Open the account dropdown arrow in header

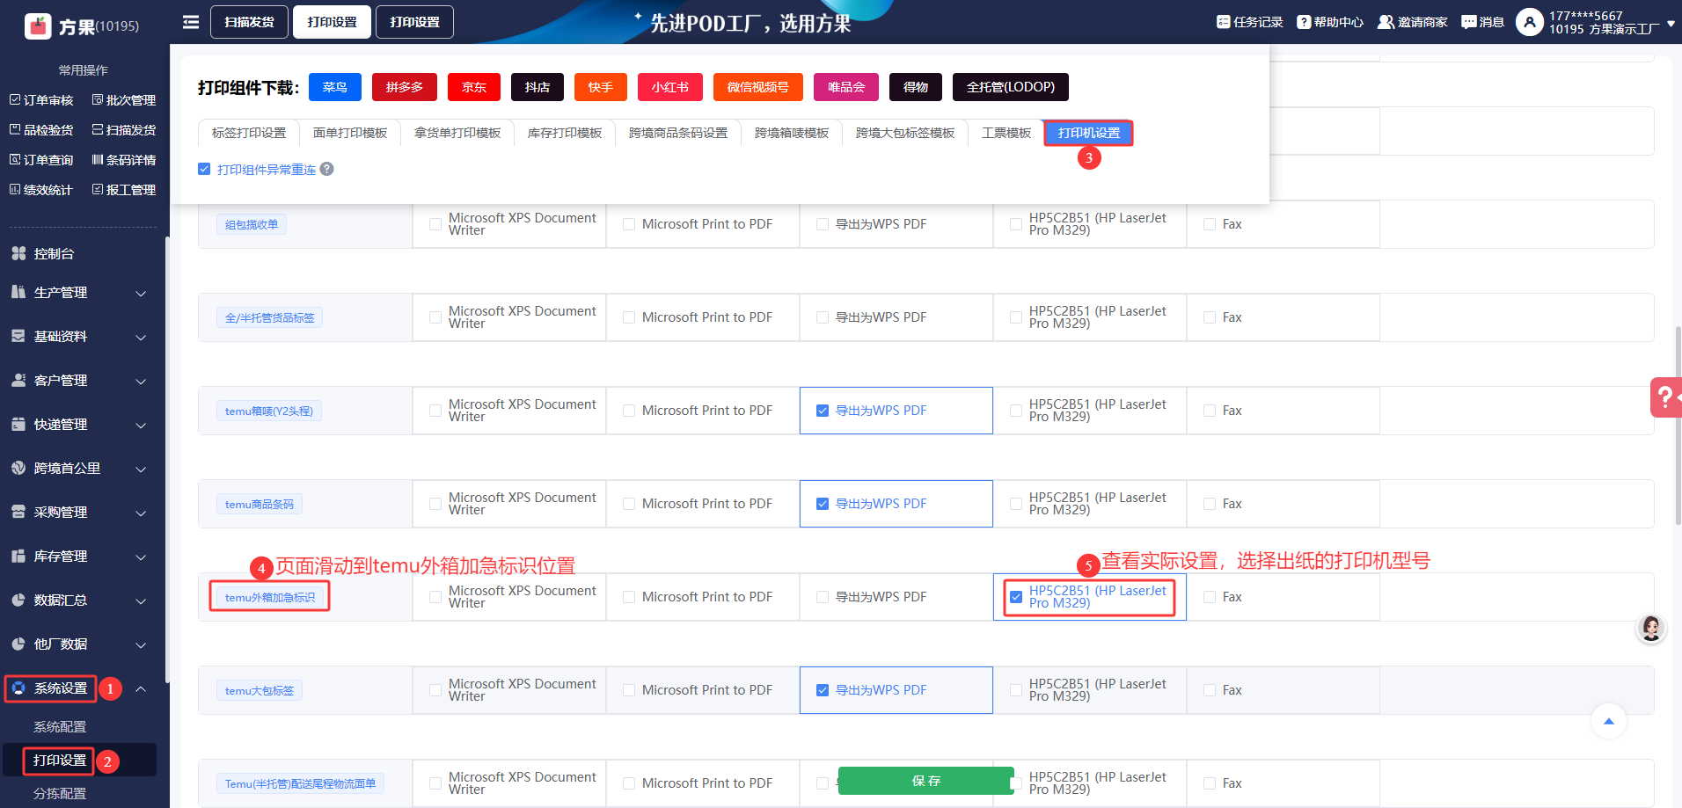1671,24
